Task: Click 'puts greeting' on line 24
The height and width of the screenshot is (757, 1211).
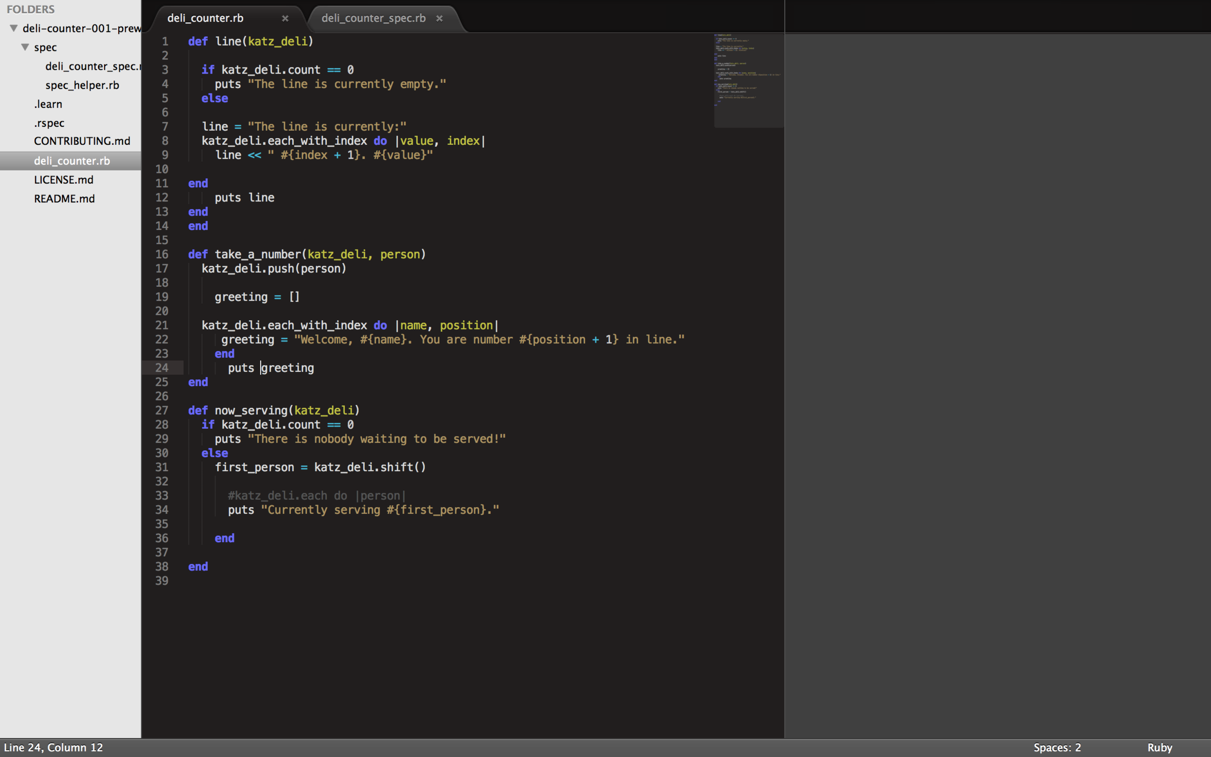Action: [271, 368]
